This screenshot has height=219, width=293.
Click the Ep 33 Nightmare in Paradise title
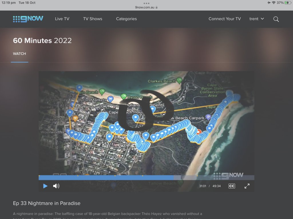point(47,203)
